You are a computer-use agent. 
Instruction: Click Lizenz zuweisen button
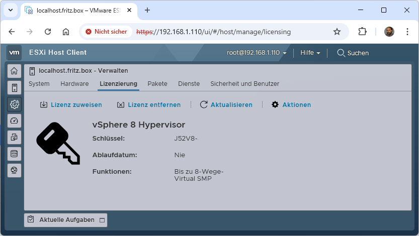tap(71, 105)
